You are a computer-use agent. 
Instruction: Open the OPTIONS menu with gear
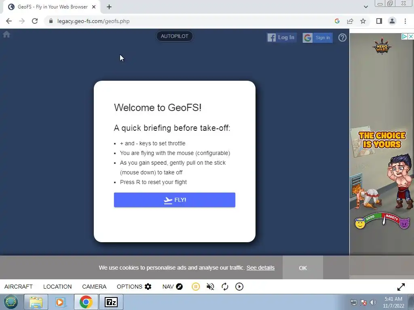[134, 287]
